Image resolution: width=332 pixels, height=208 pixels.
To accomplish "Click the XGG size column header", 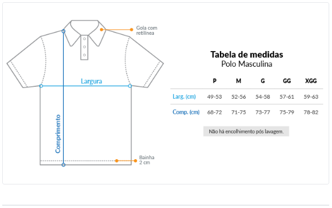I will tap(311, 81).
